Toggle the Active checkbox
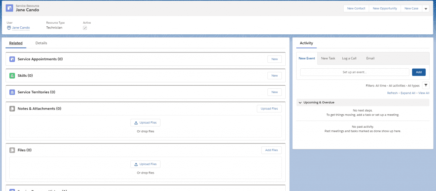 85,28
